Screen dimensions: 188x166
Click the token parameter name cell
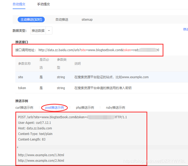22,88
